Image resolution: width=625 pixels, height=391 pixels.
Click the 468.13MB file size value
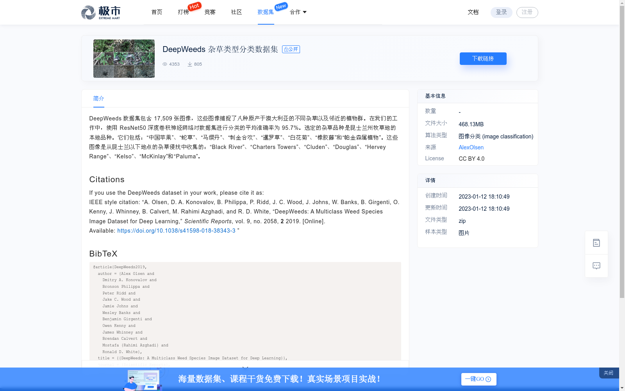[471, 124]
